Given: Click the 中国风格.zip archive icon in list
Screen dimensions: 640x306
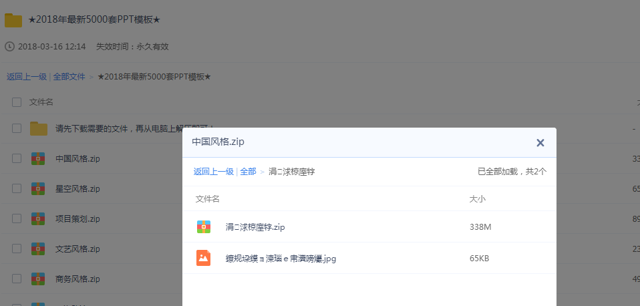Looking at the screenshot, I should [38, 159].
